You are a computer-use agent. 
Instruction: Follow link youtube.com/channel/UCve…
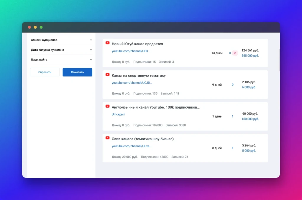click(131, 146)
